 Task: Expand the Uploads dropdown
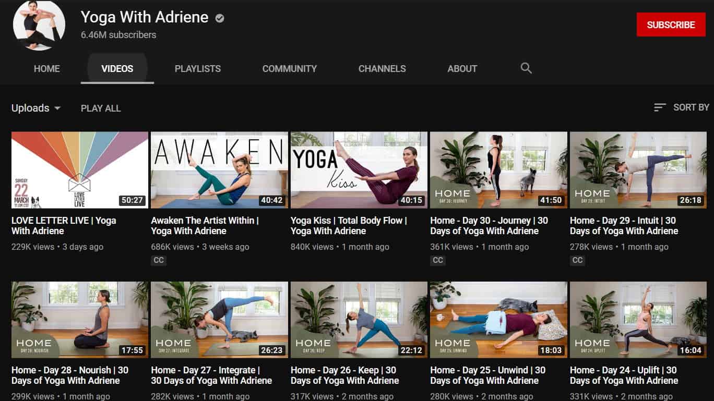[36, 108]
